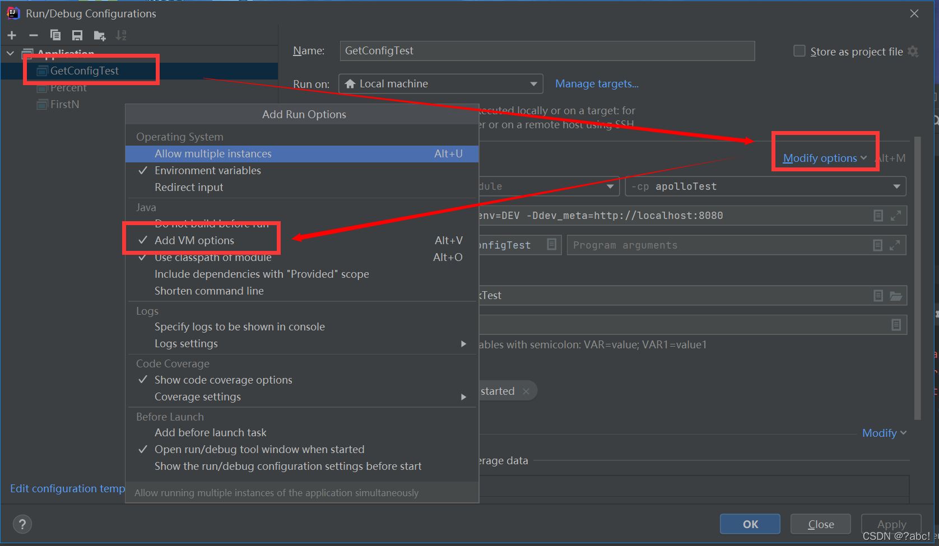The width and height of the screenshot is (939, 546).
Task: Copy the configuration using the copy icon
Action: point(55,35)
